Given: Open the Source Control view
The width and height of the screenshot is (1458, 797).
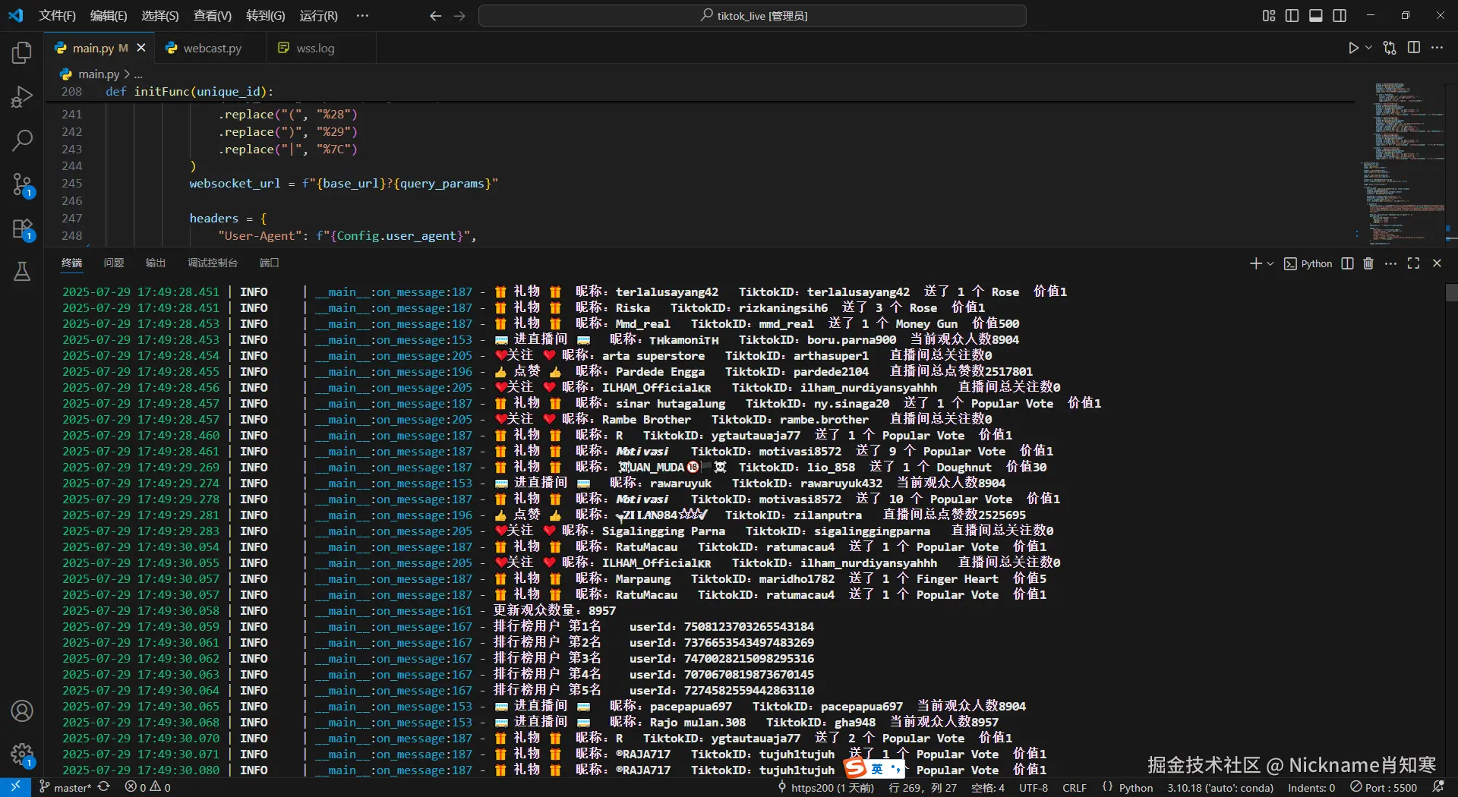Looking at the screenshot, I should click(22, 184).
